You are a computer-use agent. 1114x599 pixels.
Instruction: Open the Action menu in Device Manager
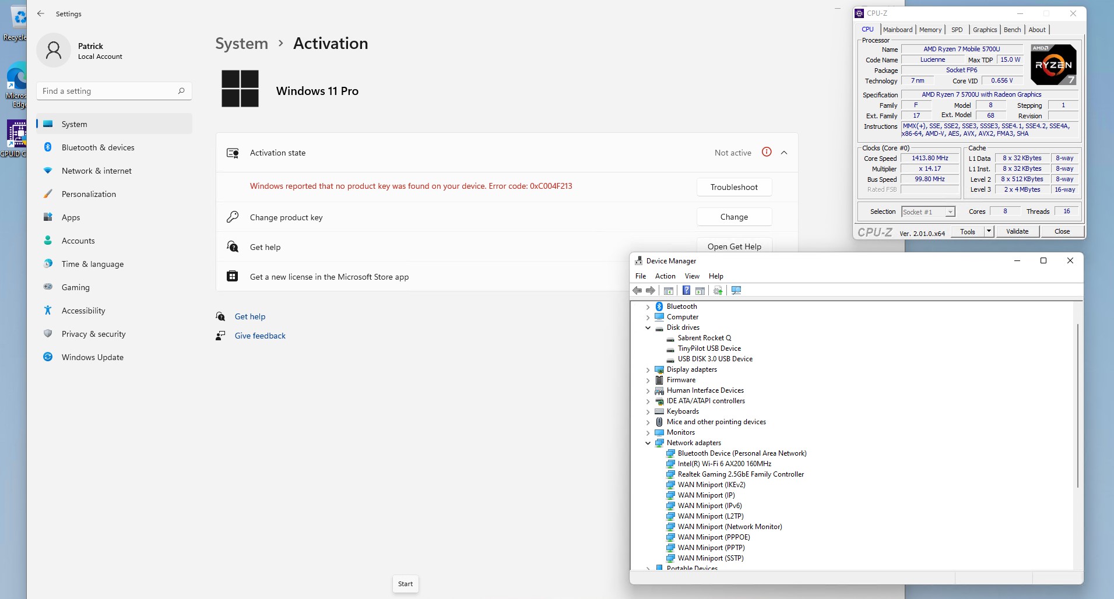pyautogui.click(x=665, y=276)
